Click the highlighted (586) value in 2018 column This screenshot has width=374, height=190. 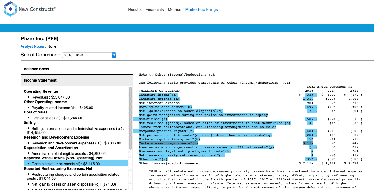pyautogui.click(x=311, y=119)
